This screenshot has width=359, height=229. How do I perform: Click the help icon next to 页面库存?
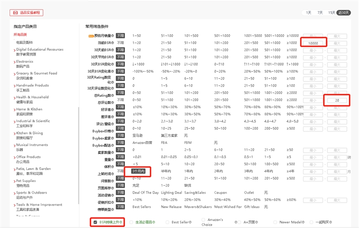112,188
